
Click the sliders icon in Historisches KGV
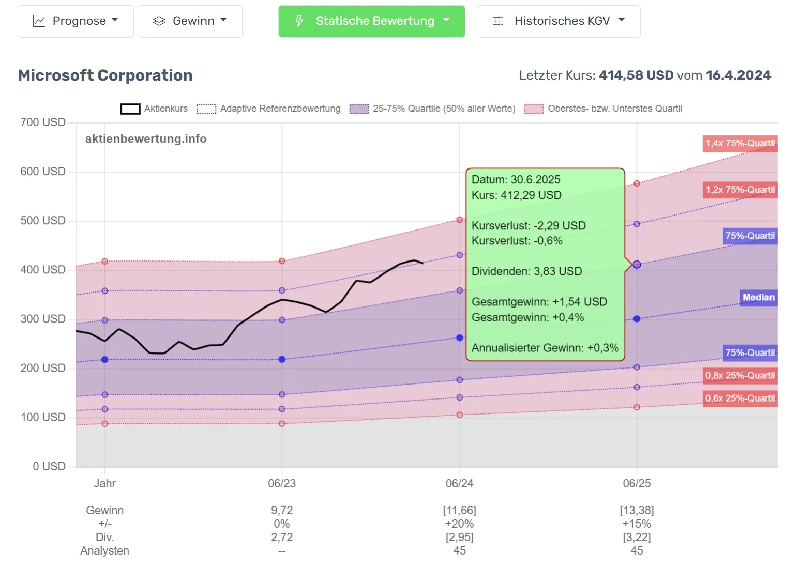click(498, 21)
